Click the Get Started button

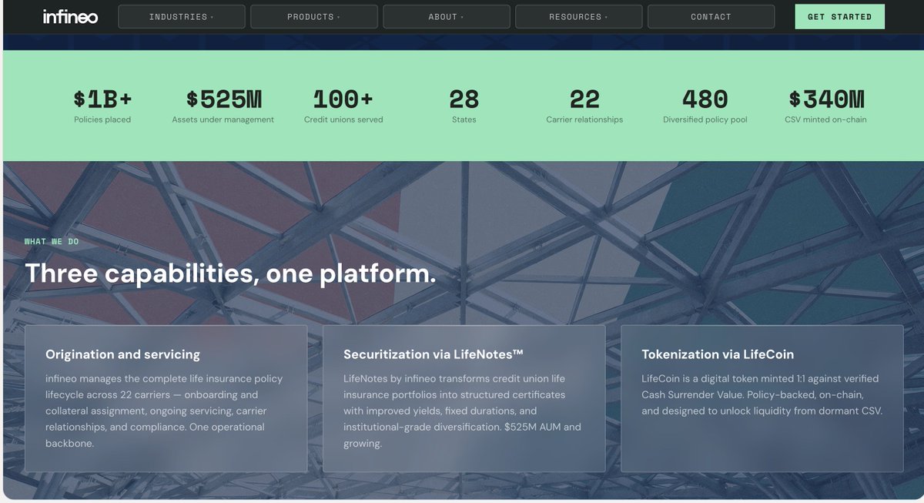coord(840,17)
